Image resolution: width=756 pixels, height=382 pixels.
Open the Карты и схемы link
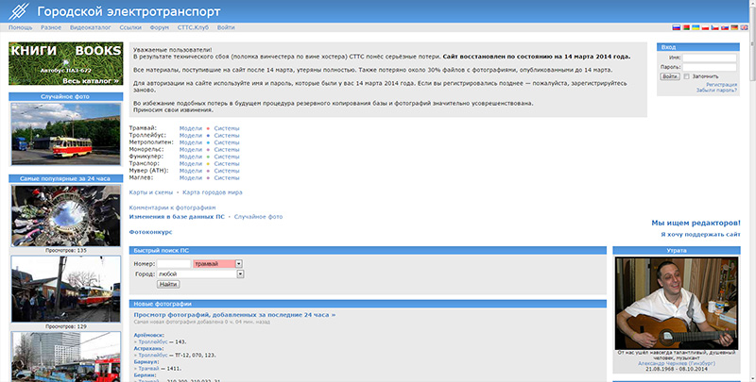tap(151, 192)
